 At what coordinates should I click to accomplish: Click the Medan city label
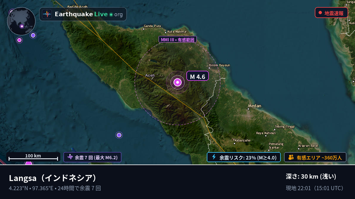[255, 106]
